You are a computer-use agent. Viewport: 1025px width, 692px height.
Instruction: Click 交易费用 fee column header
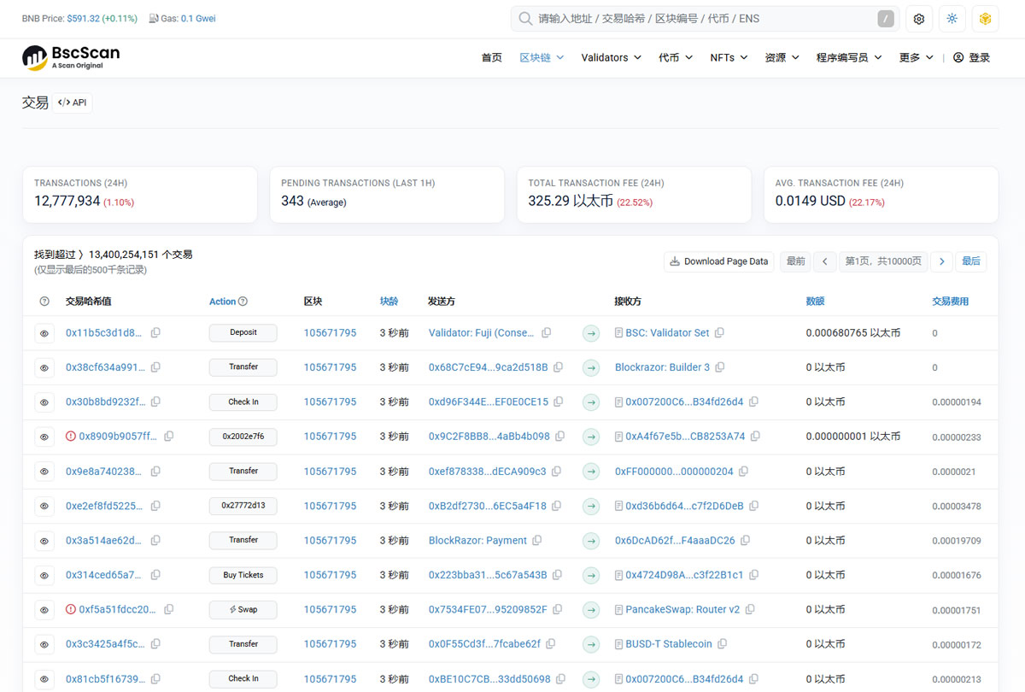(951, 302)
